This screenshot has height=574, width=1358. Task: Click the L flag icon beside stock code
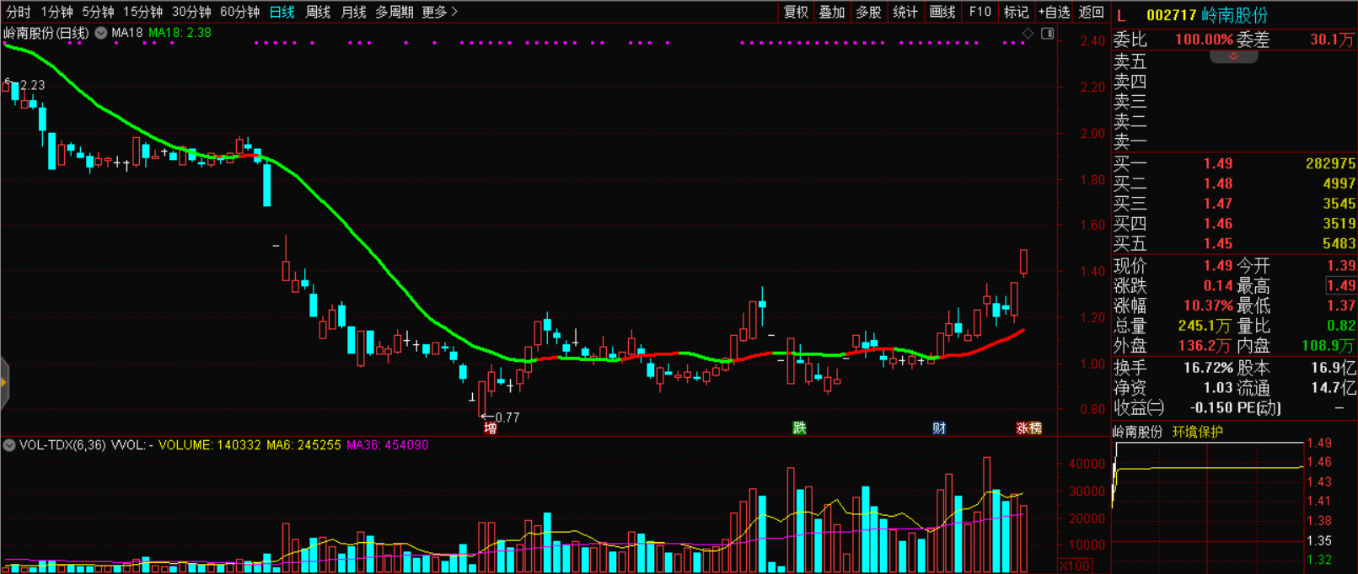pos(1121,15)
